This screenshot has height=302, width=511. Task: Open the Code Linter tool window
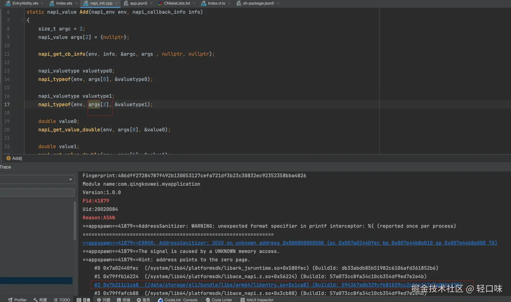tap(219, 300)
